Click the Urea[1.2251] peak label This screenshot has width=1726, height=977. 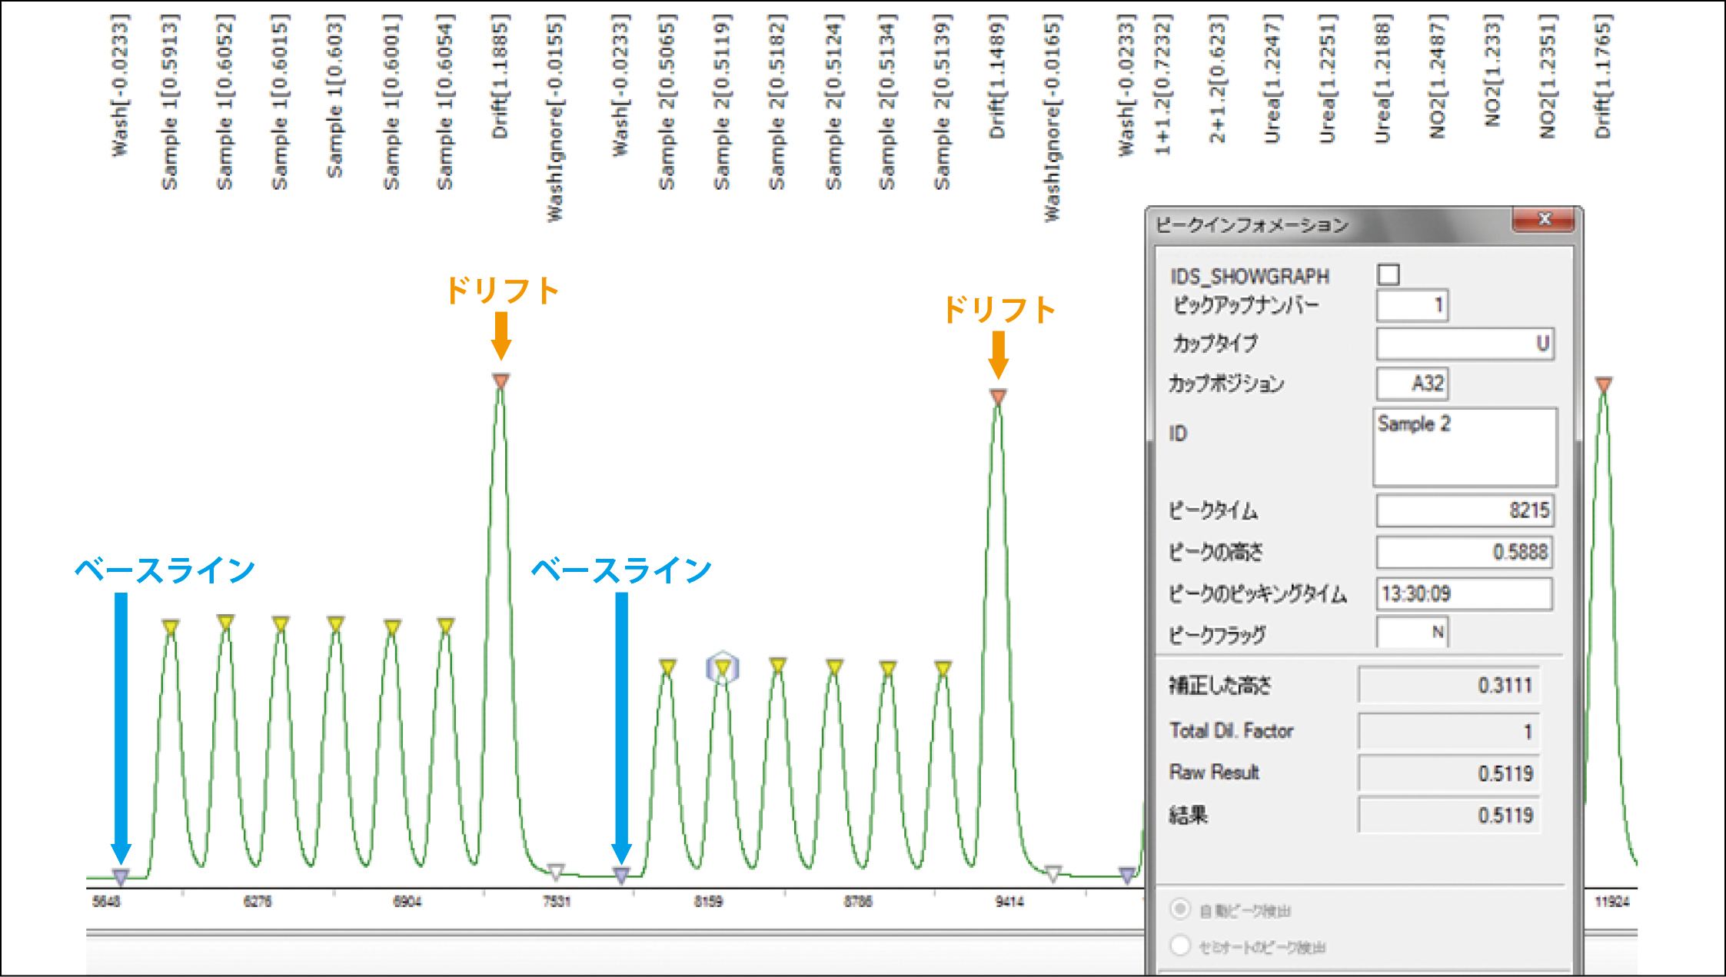tap(1328, 78)
